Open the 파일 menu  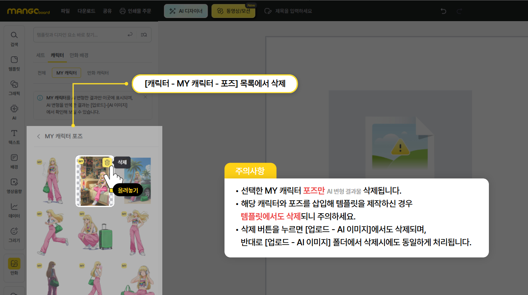click(x=65, y=11)
